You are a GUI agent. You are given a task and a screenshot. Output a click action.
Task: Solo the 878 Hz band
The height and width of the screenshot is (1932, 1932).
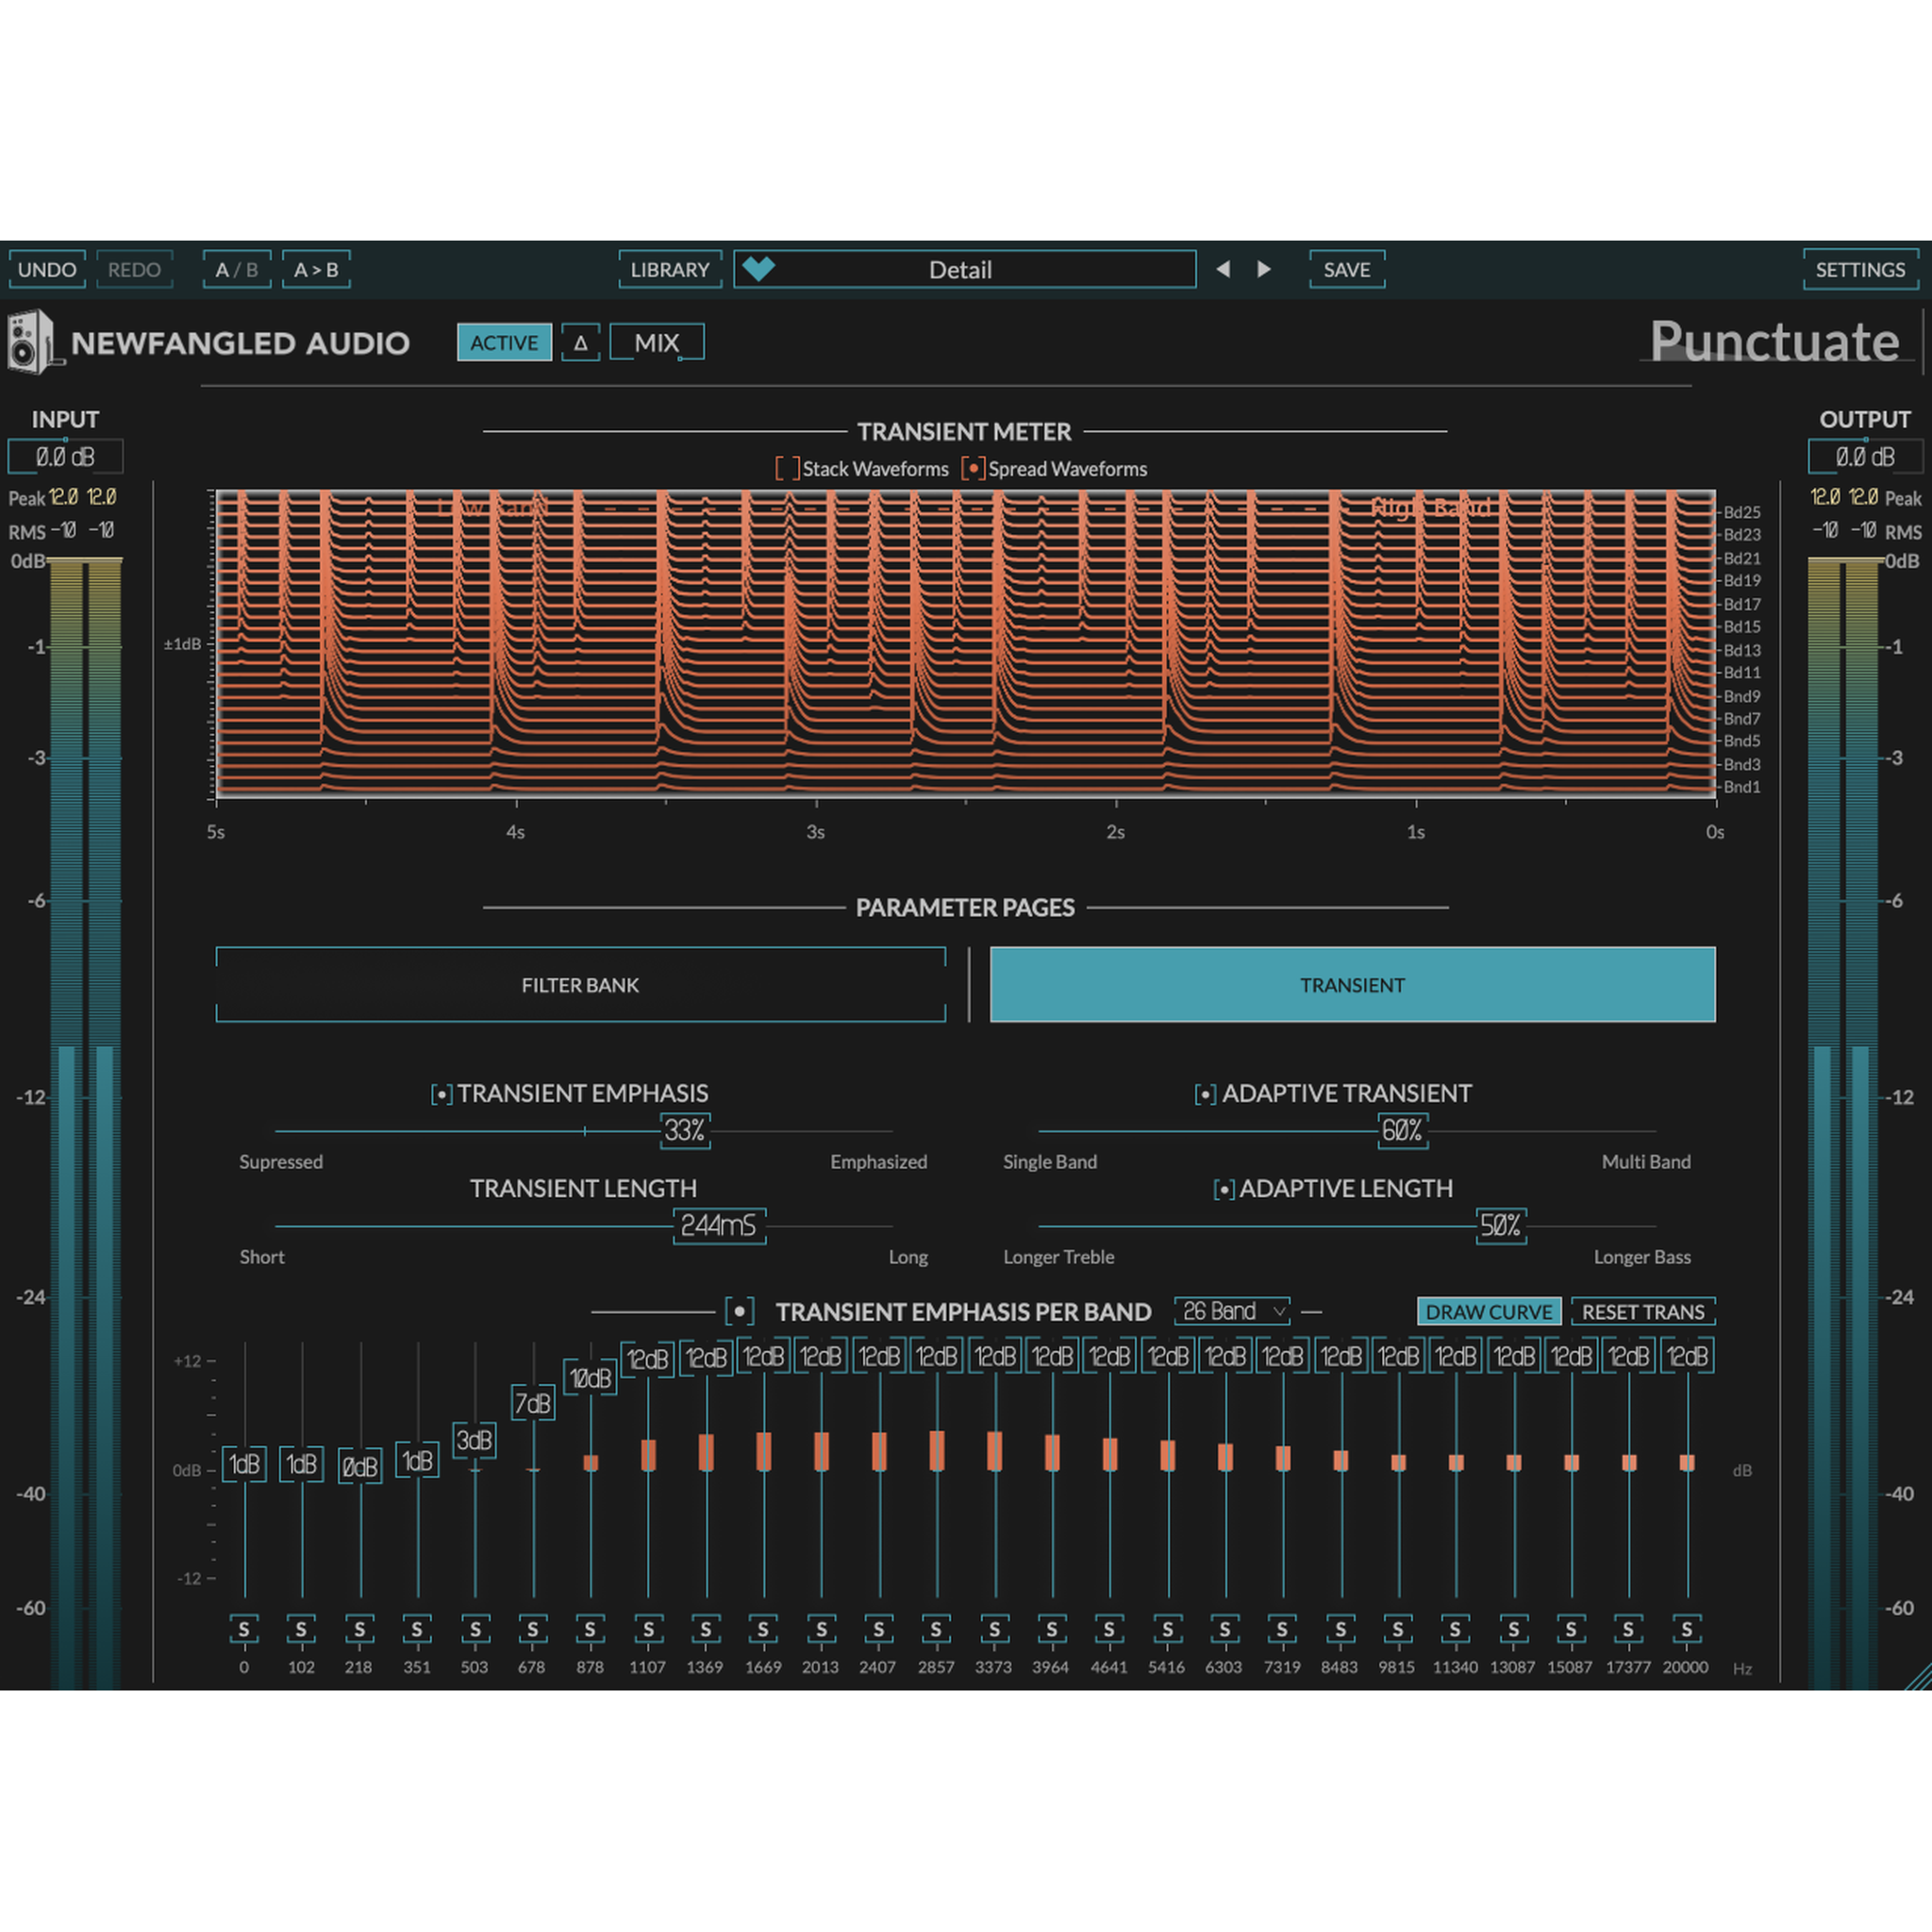click(x=590, y=1630)
